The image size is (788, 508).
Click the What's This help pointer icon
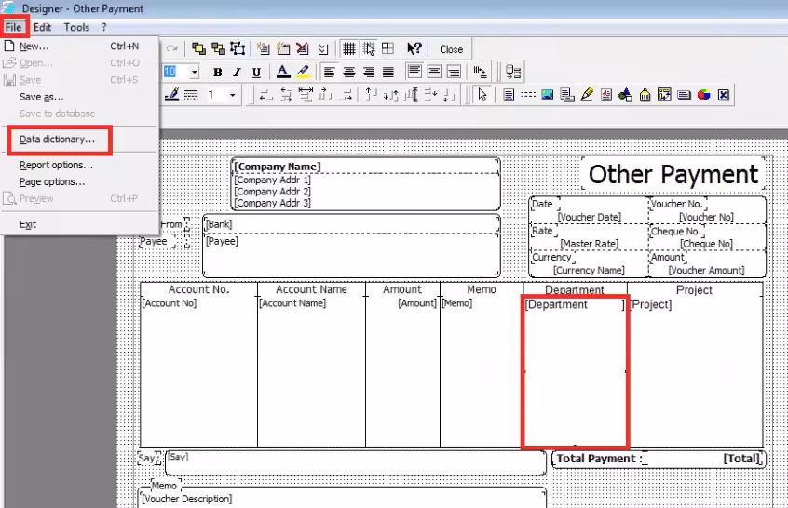click(x=414, y=48)
